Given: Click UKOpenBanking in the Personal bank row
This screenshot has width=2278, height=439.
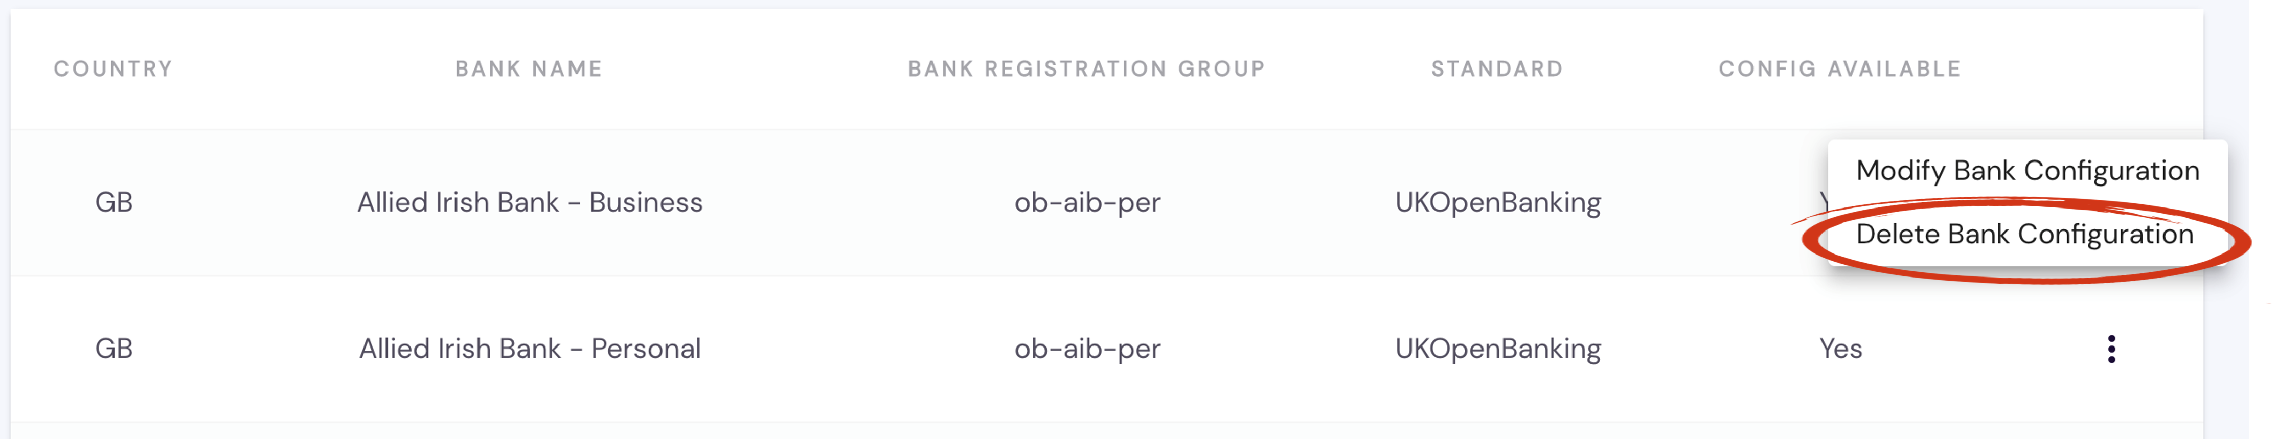Looking at the screenshot, I should [1497, 349].
